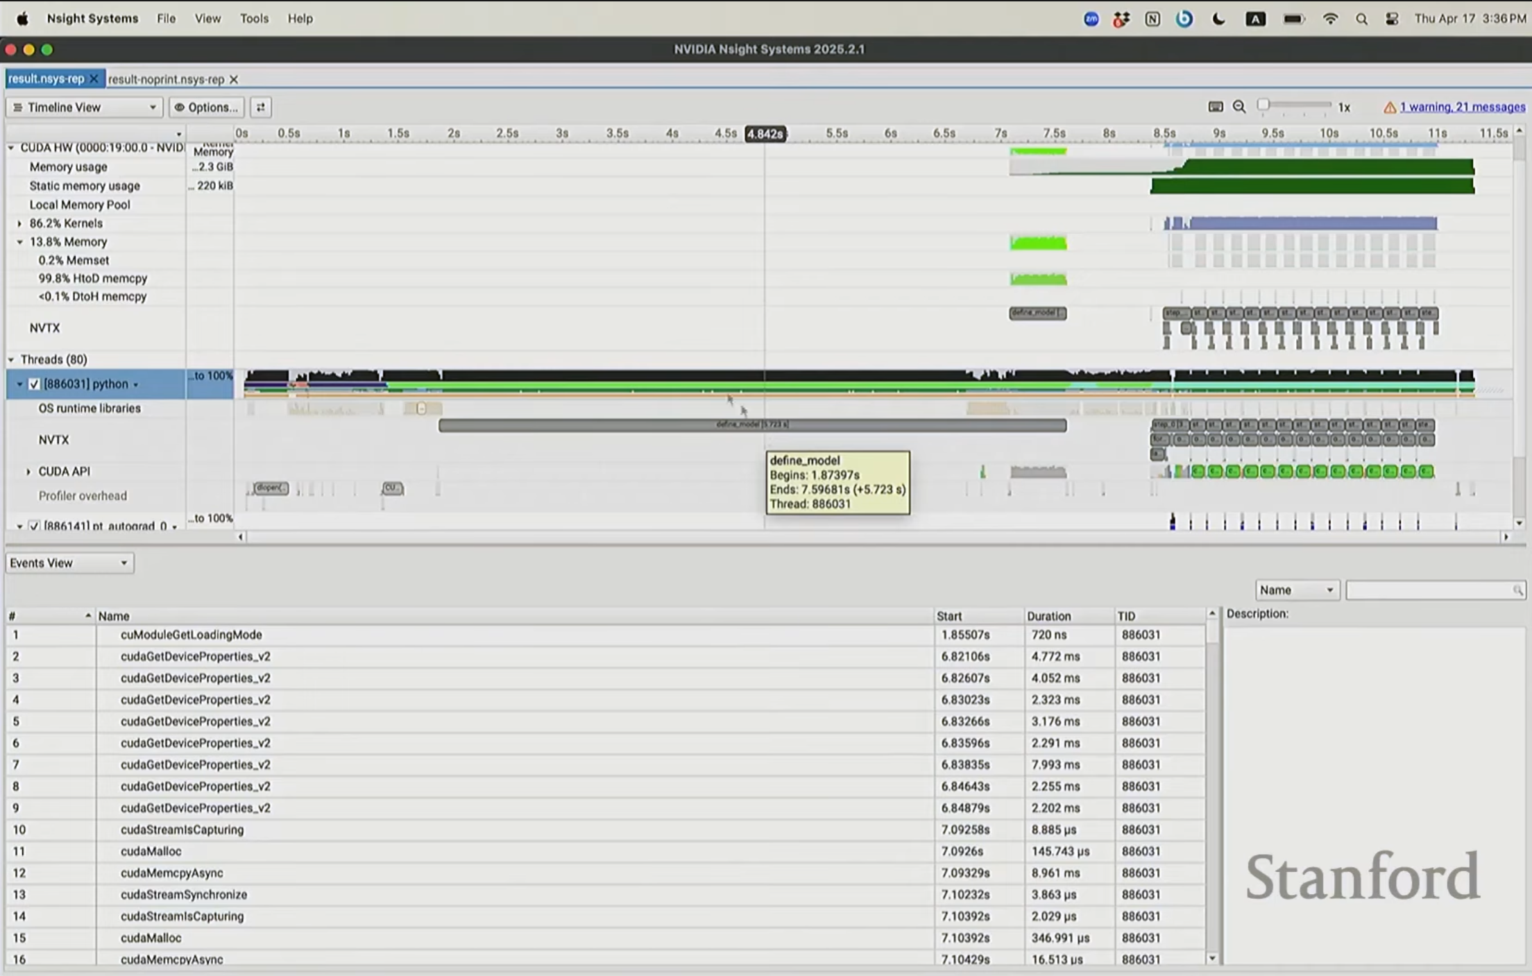Open the Tools menu
This screenshot has width=1532, height=976.
click(254, 19)
